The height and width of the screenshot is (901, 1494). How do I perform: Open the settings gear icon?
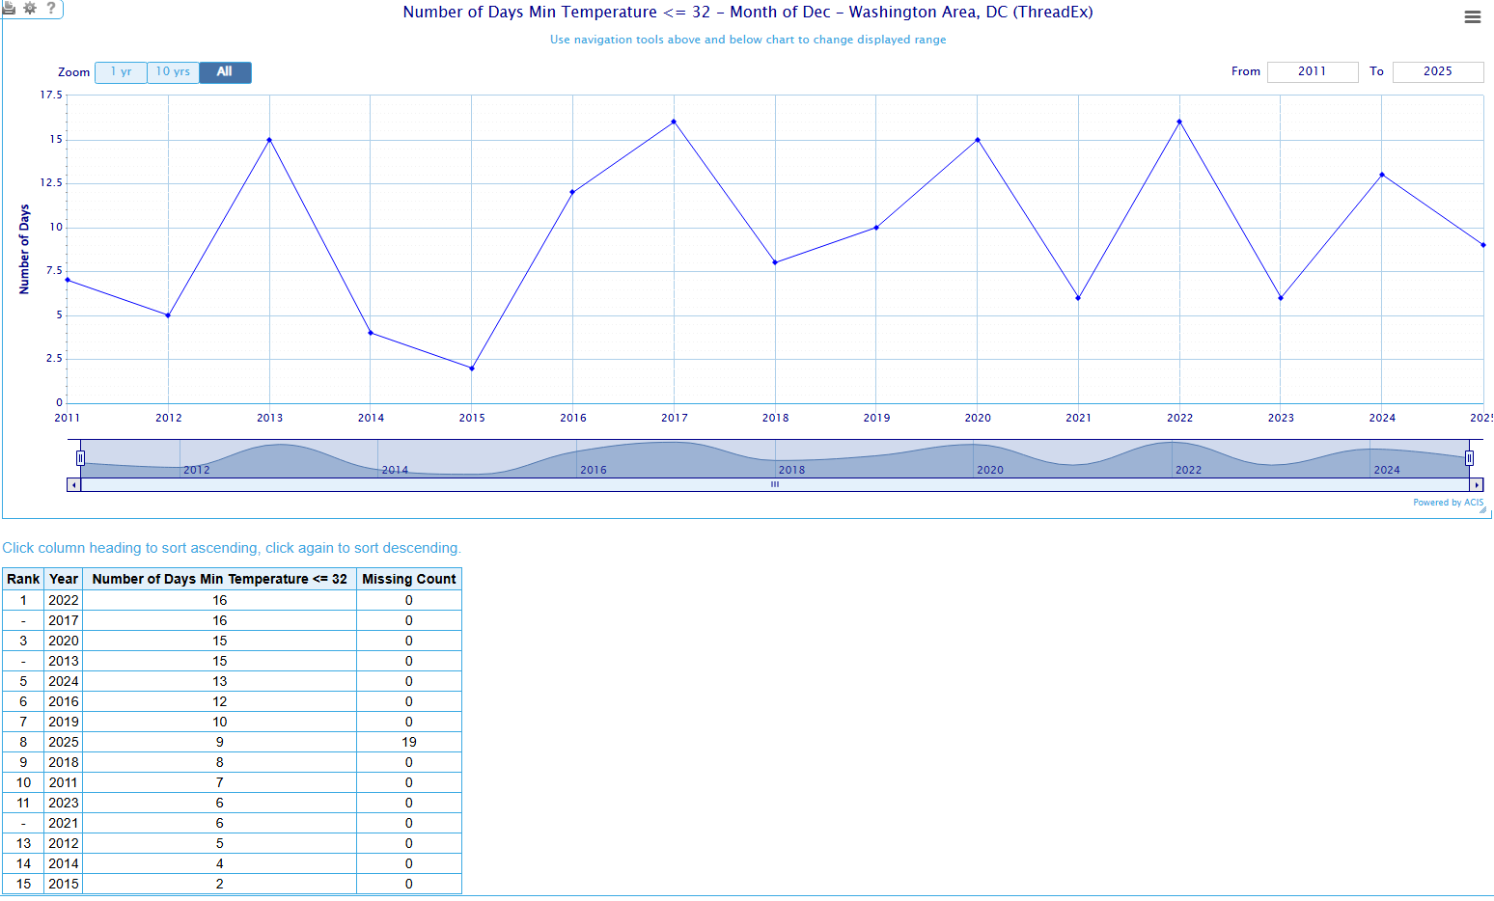pos(30,8)
